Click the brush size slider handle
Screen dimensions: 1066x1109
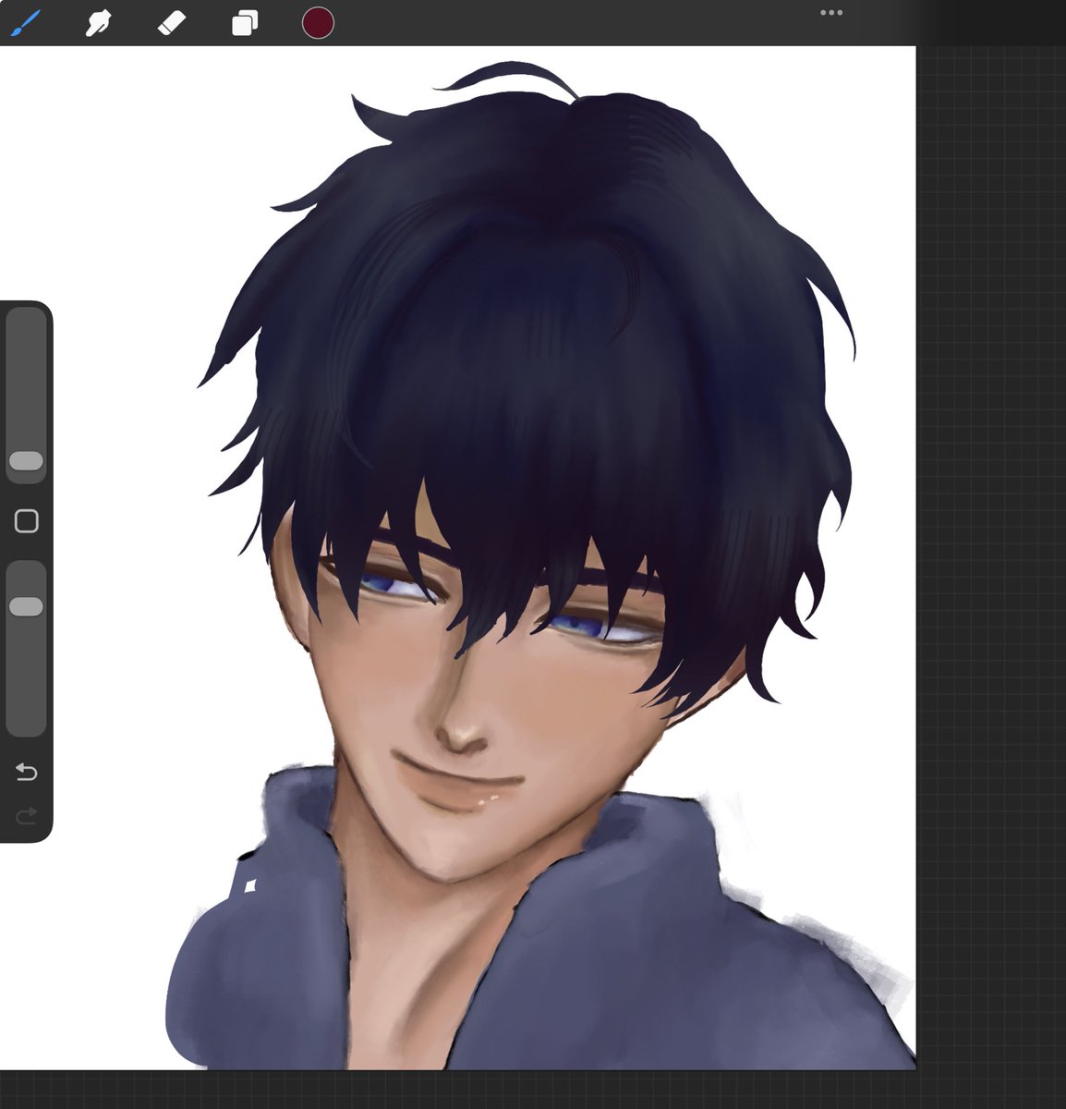(x=26, y=461)
